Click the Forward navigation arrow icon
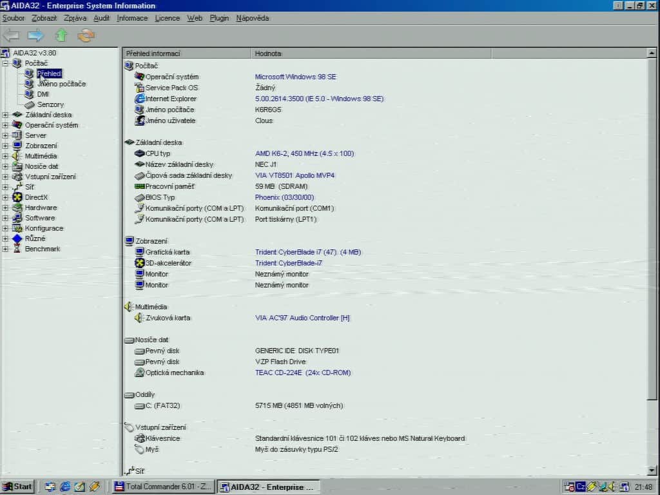Image resolution: width=660 pixels, height=495 pixels. point(36,35)
